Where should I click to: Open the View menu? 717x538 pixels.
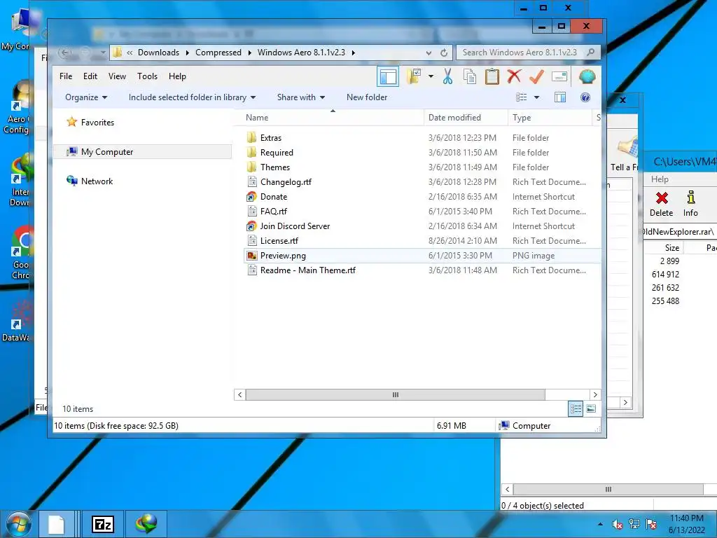pos(117,76)
